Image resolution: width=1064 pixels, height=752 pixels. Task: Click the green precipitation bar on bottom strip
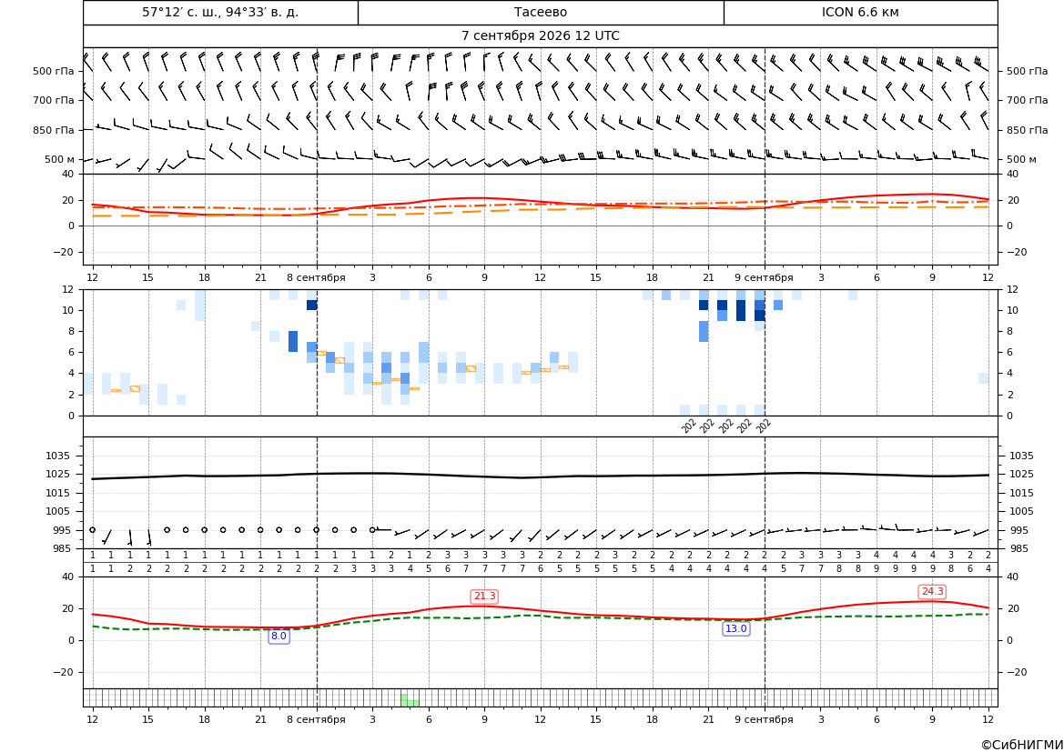[410, 700]
